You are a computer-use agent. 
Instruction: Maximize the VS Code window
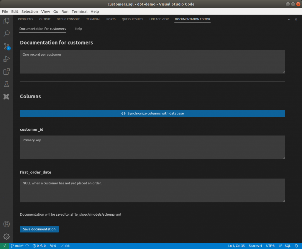293,4
